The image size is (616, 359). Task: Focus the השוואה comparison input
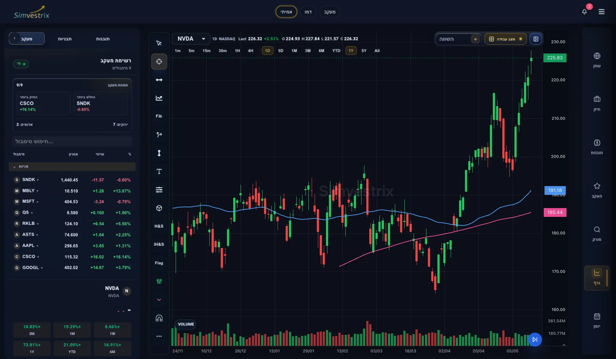pyautogui.click(x=453, y=39)
